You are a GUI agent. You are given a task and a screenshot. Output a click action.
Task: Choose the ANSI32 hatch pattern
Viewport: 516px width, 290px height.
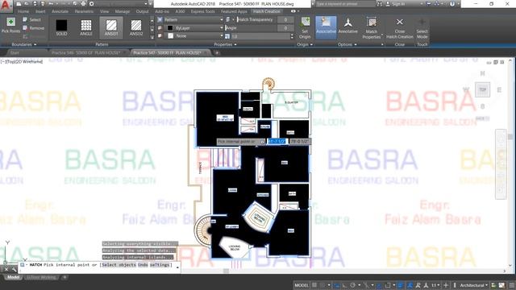[136, 27]
